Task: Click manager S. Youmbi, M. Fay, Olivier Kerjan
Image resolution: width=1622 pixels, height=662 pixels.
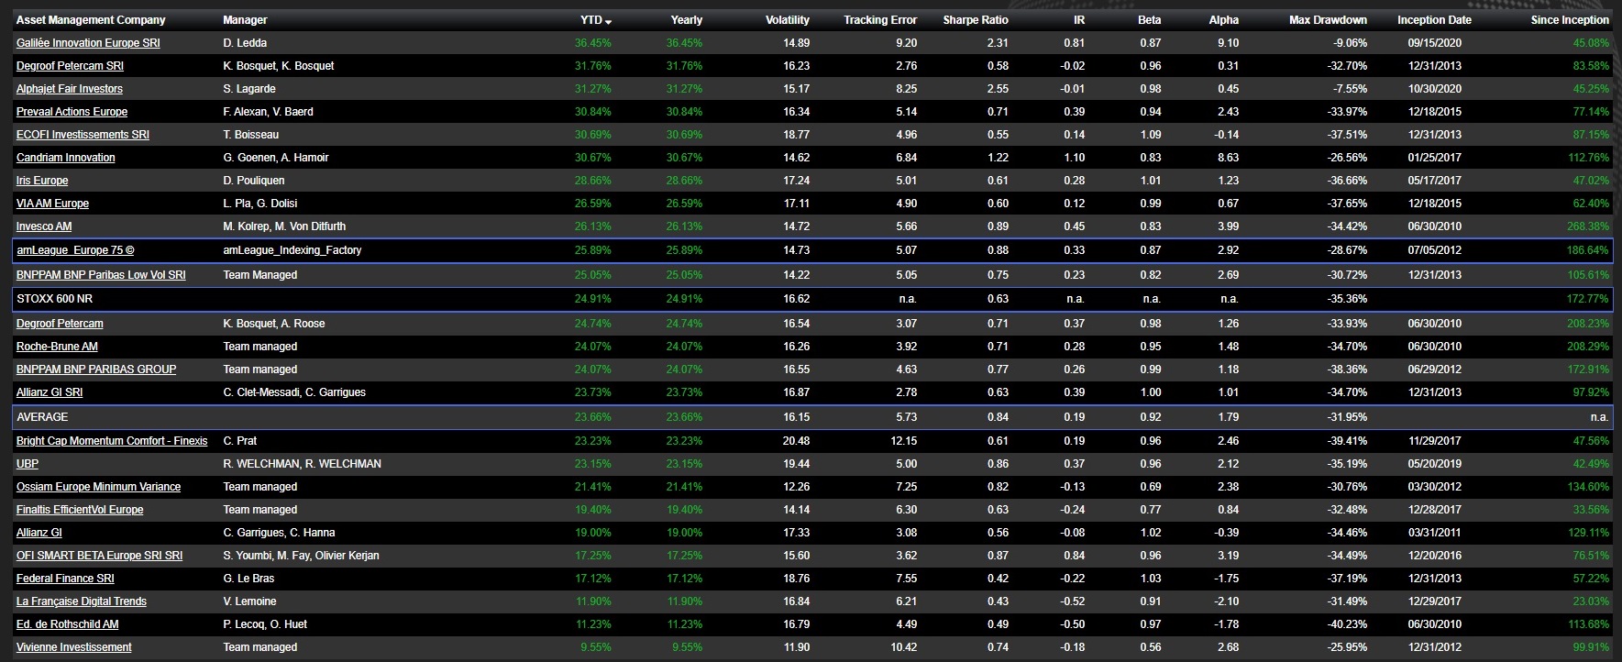Action: click(301, 556)
